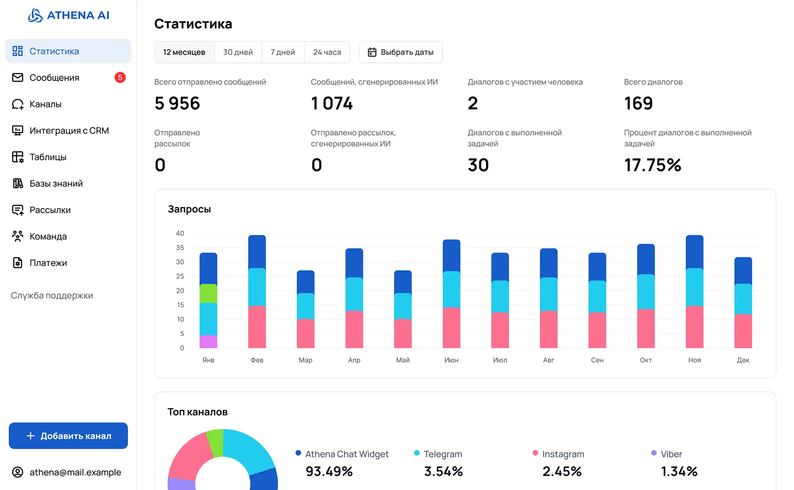The image size is (794, 490).
Task: Show statistics for 24 часа
Action: point(327,52)
